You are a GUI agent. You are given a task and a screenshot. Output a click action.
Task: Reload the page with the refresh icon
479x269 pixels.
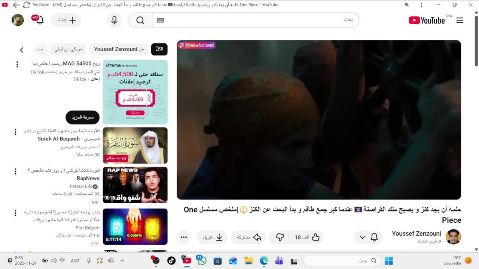point(27,5)
